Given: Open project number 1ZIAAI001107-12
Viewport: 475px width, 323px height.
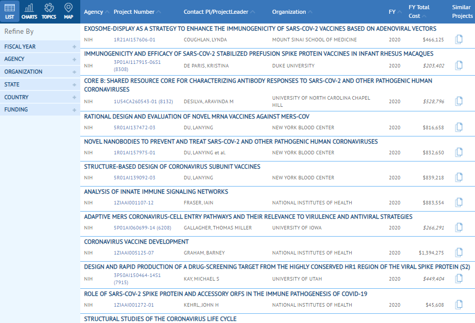Looking at the screenshot, I should [133, 203].
